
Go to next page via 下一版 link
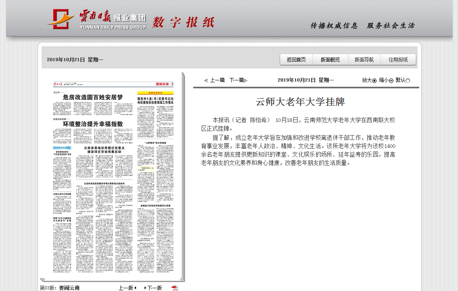(154, 288)
